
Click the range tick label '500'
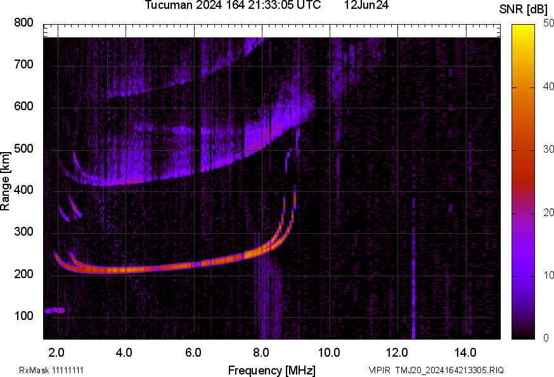click(x=23, y=148)
